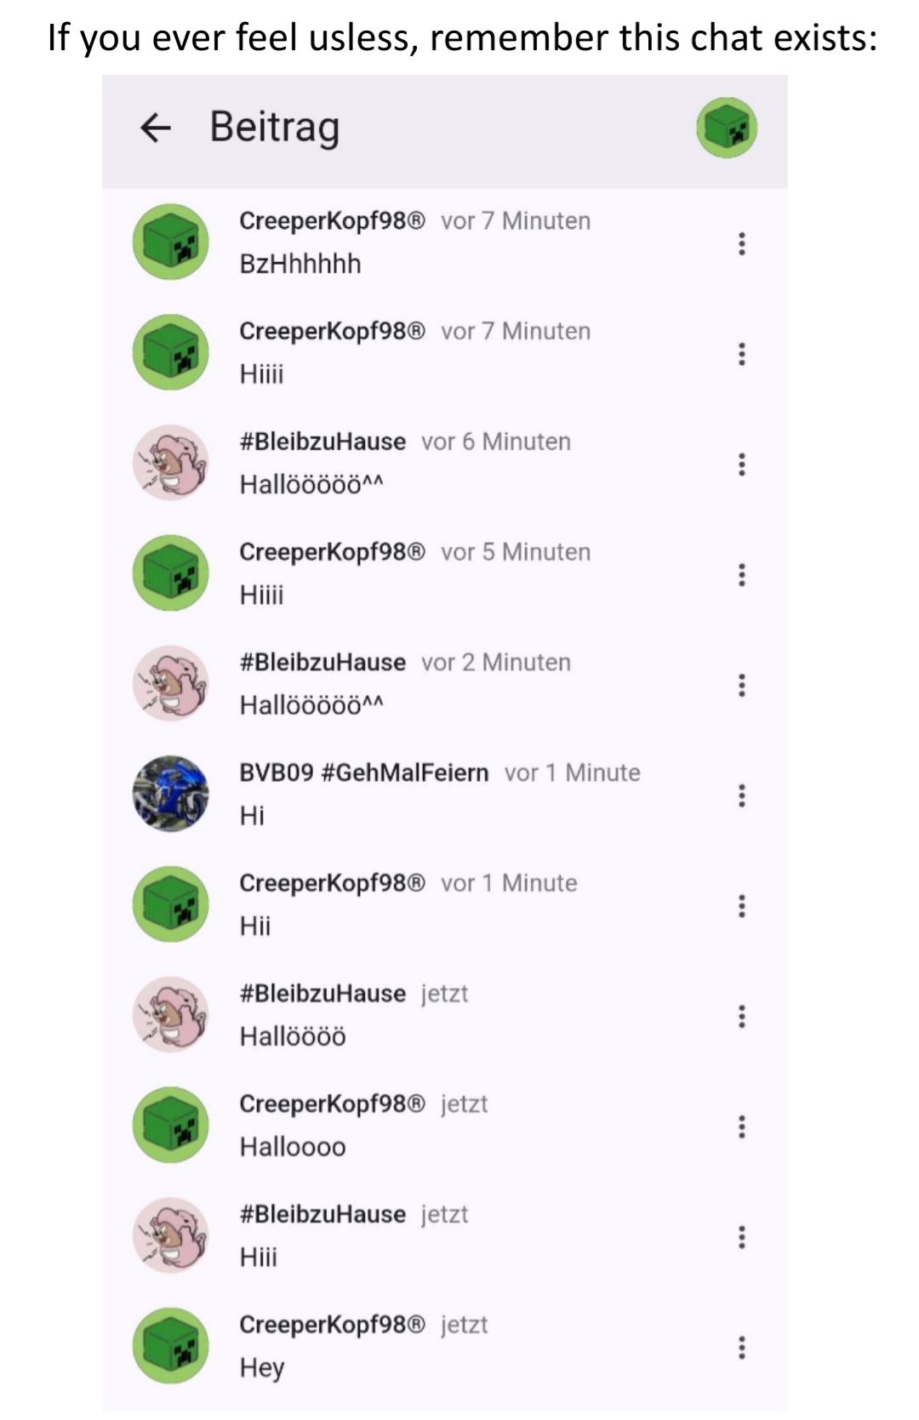Tap the blue motorcycle avatar of BVB09
Screen dimensions: 919x1420
[x=170, y=794]
